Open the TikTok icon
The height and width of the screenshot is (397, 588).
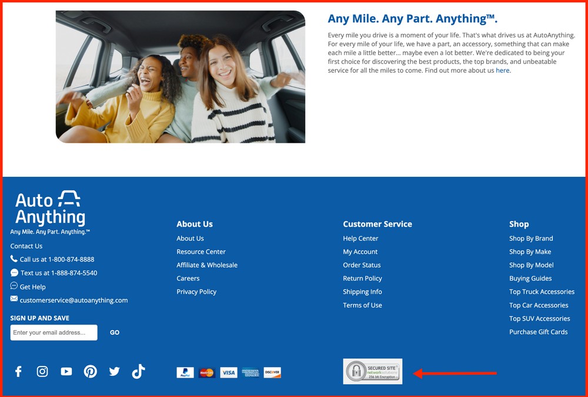tap(138, 371)
